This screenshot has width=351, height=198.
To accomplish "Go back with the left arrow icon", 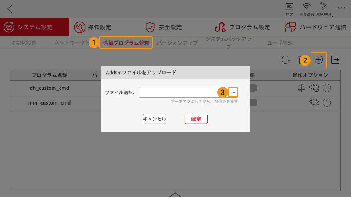I will pos(10,9).
